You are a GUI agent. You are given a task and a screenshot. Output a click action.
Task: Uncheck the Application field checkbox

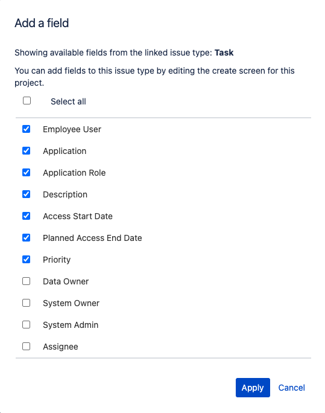[x=27, y=151]
